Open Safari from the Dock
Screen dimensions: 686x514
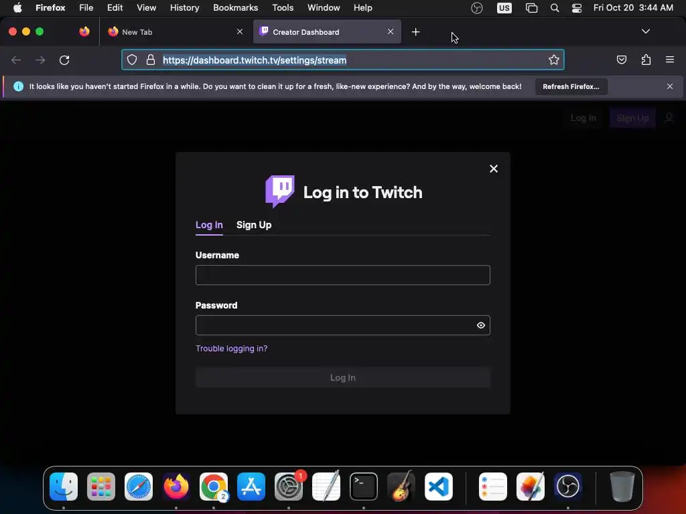[139, 487]
